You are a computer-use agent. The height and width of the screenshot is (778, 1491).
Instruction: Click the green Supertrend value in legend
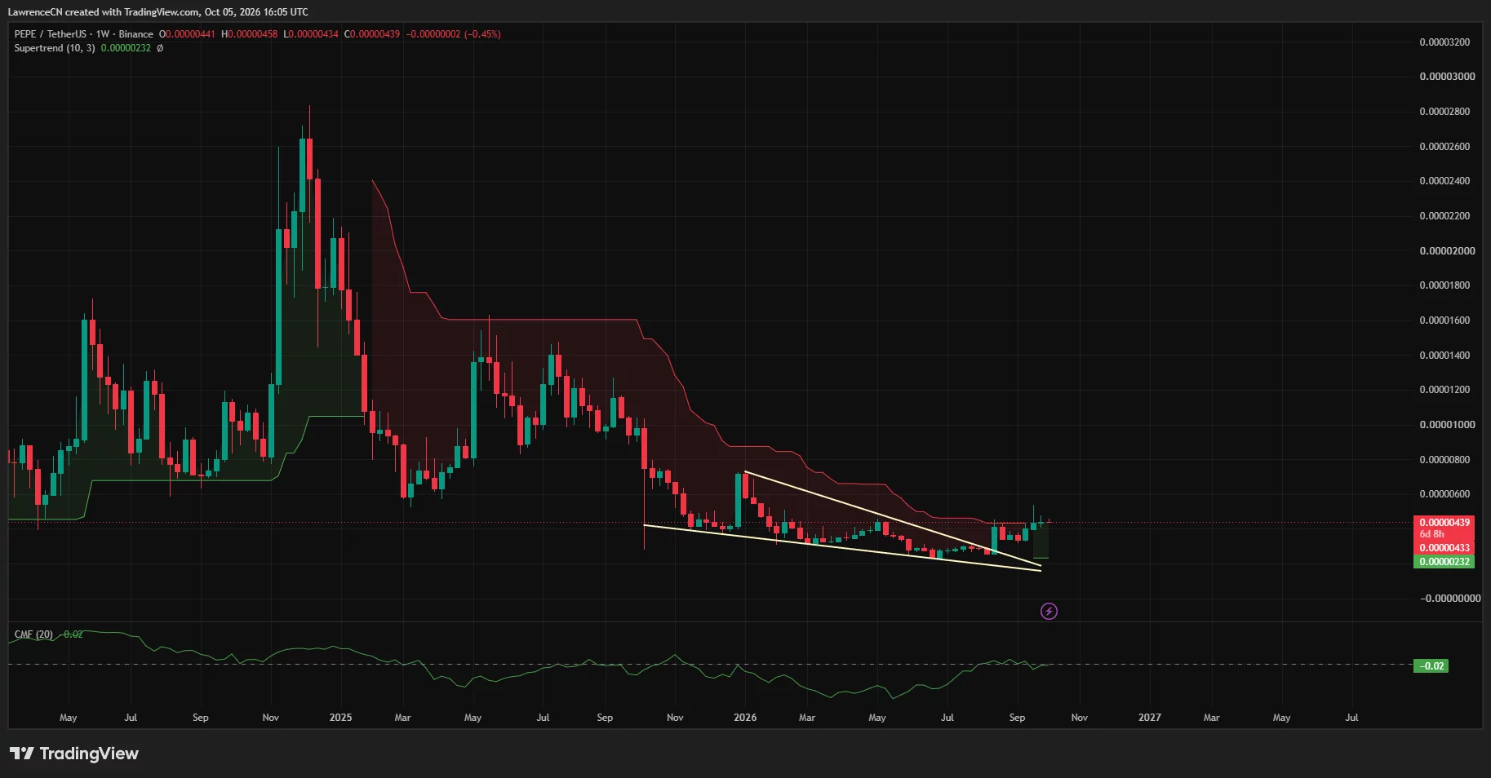click(126, 48)
